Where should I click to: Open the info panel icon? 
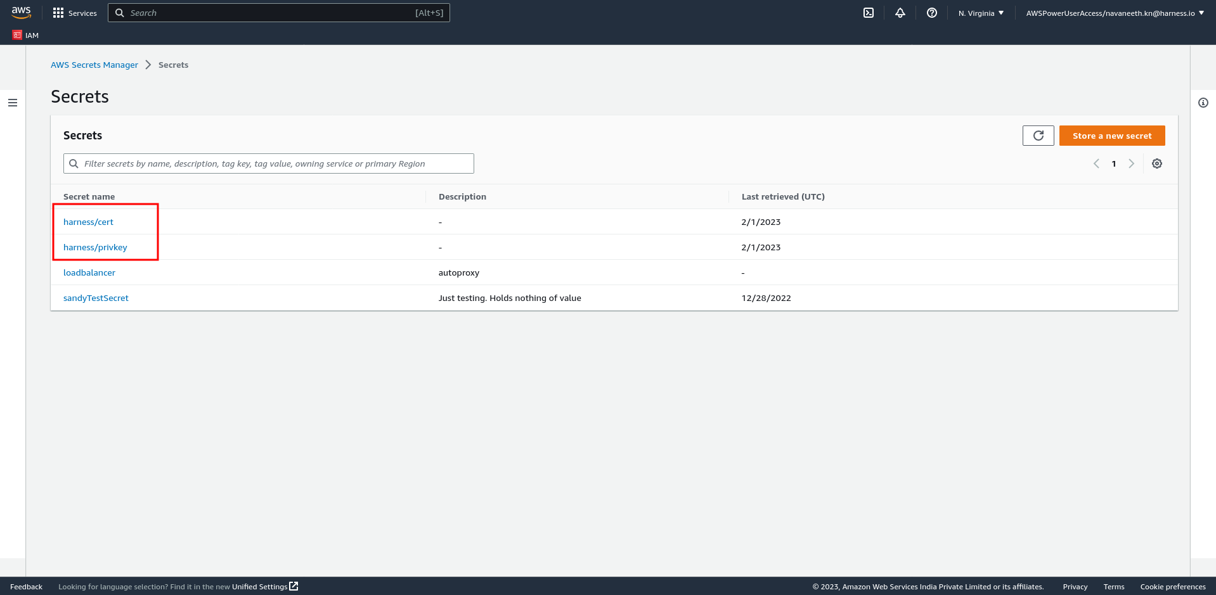[1203, 103]
